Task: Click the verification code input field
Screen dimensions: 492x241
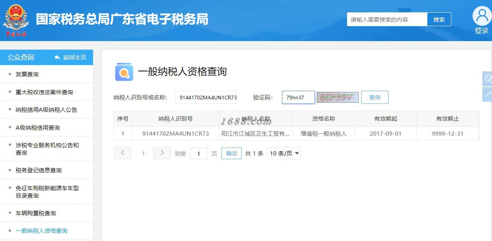Action: click(298, 98)
